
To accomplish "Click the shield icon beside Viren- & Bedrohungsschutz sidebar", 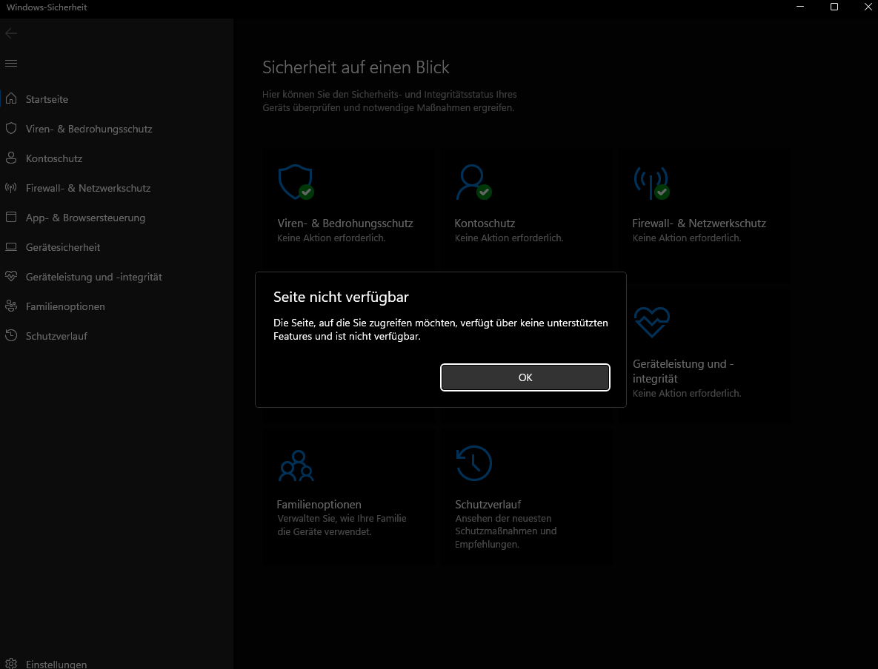I will (11, 128).
